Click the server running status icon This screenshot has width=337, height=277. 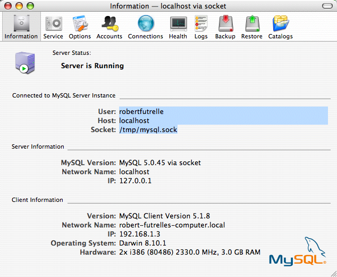(x=25, y=62)
